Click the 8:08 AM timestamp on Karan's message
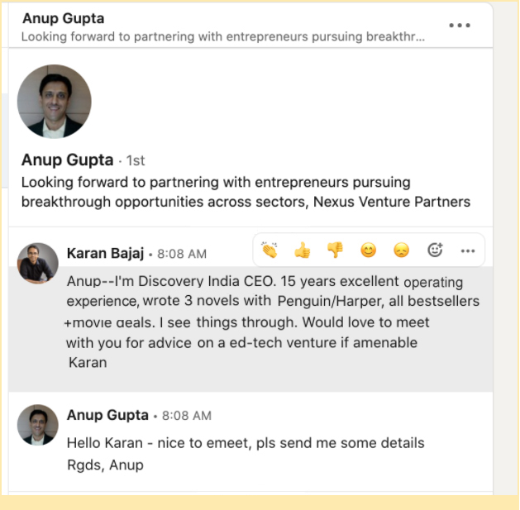520x510 pixels. pyautogui.click(x=182, y=254)
